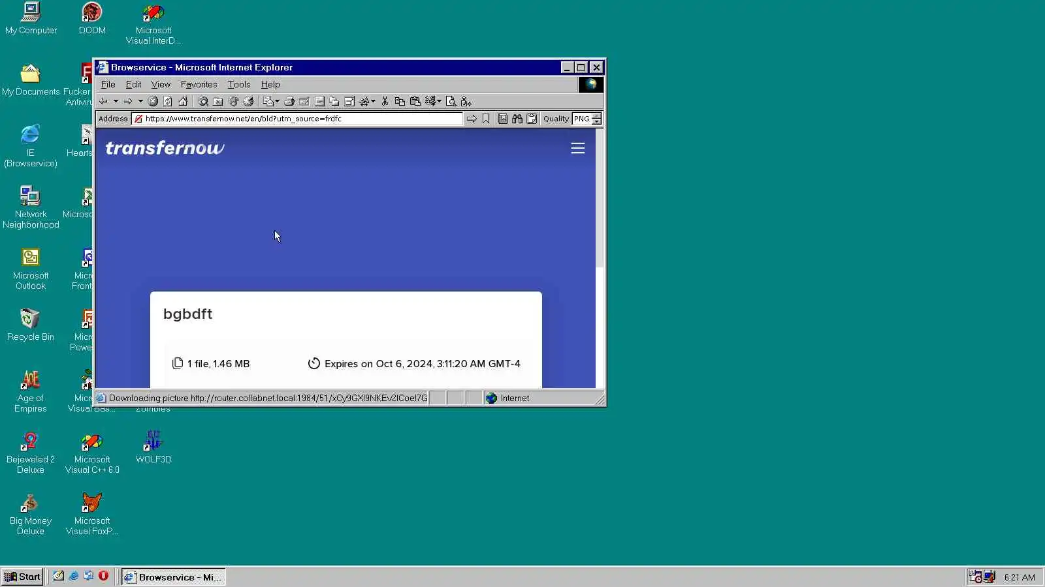Click the clipboard icon left of Quality
Image resolution: width=1045 pixels, height=587 pixels.
point(532,119)
